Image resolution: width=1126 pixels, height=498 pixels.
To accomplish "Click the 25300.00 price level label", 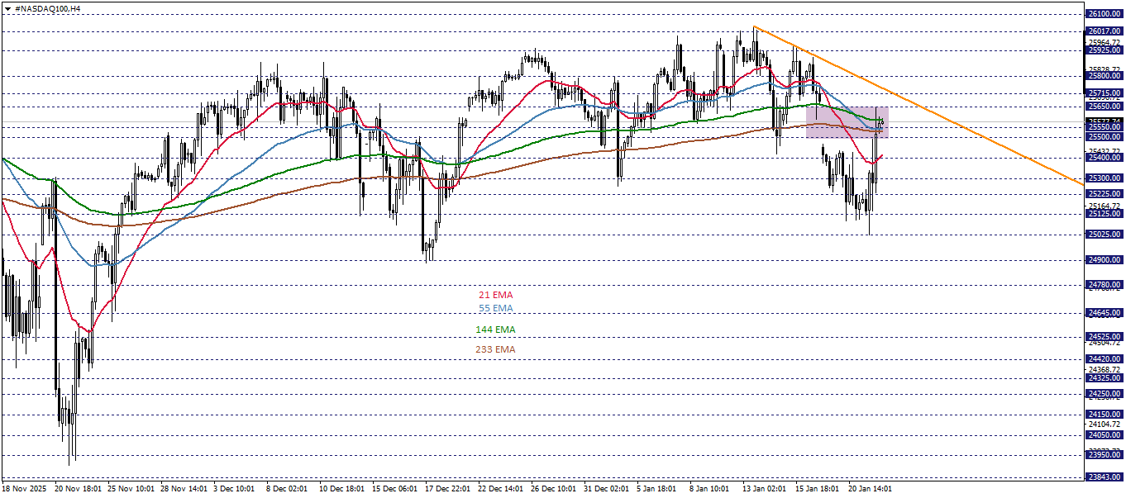I will tap(1105, 178).
